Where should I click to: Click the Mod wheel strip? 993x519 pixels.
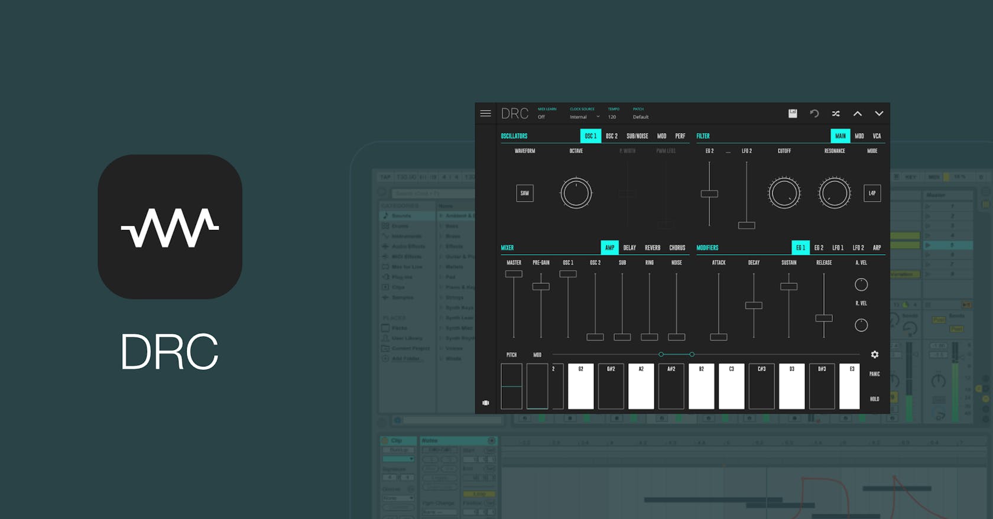pos(537,387)
